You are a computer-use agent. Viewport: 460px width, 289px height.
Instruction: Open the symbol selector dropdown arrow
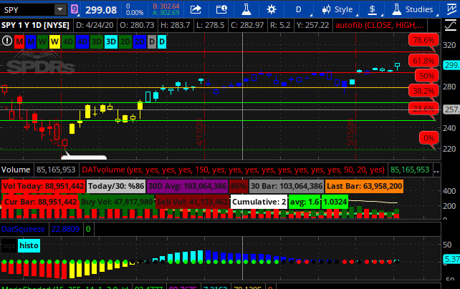(60, 10)
